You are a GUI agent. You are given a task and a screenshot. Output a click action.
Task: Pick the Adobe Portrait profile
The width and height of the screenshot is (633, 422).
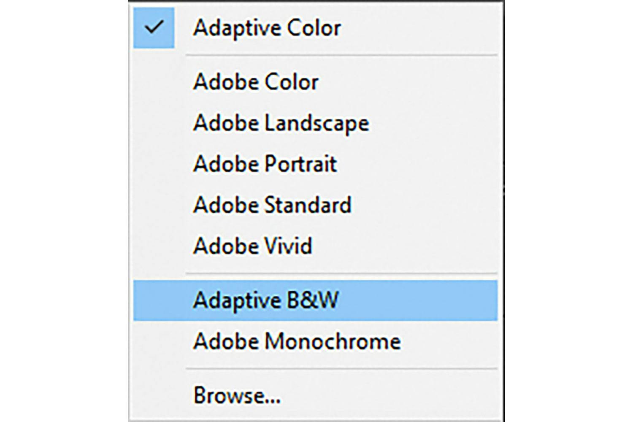click(x=265, y=164)
